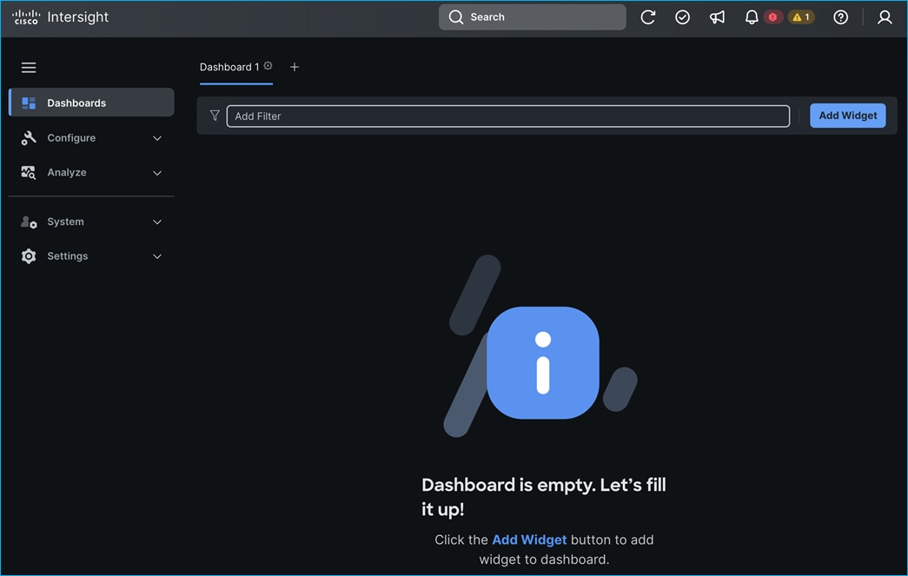Expand the Analyze chevron
Image resolution: width=908 pixels, height=576 pixels.
157,173
